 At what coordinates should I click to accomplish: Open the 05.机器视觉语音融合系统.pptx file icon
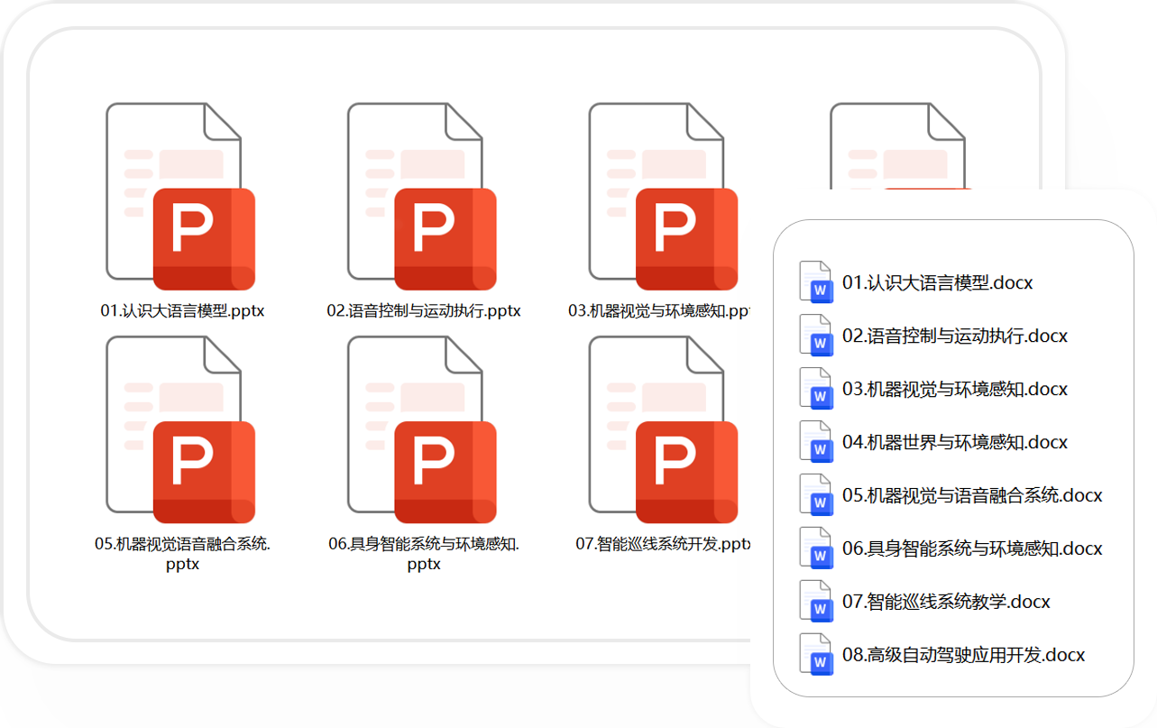[180, 429]
